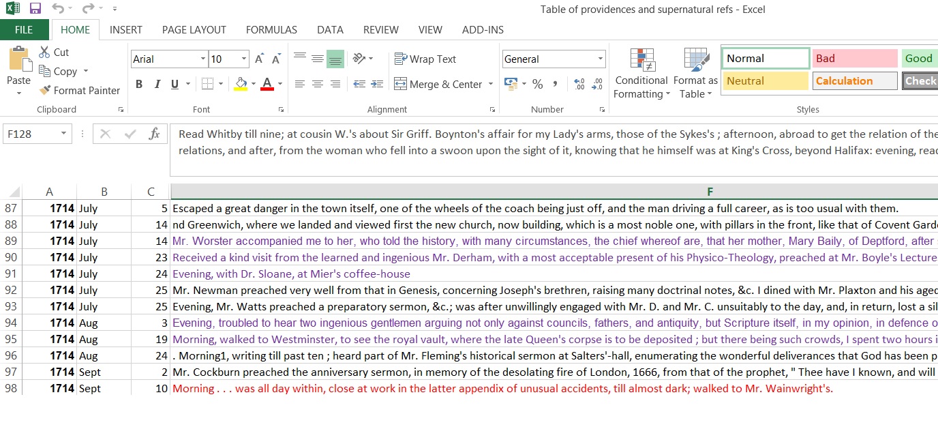Click the Increase Indent icon
Image resolution: width=938 pixels, height=442 pixels.
pyautogui.click(x=376, y=84)
